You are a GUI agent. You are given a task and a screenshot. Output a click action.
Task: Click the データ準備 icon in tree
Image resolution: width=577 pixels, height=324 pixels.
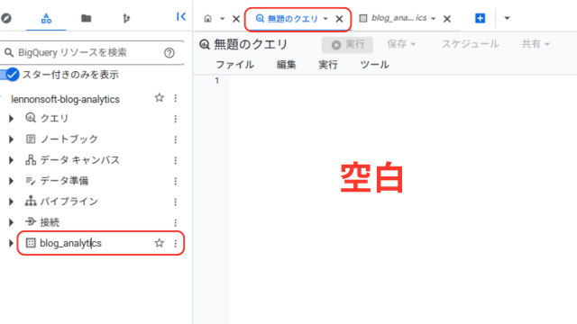click(31, 181)
